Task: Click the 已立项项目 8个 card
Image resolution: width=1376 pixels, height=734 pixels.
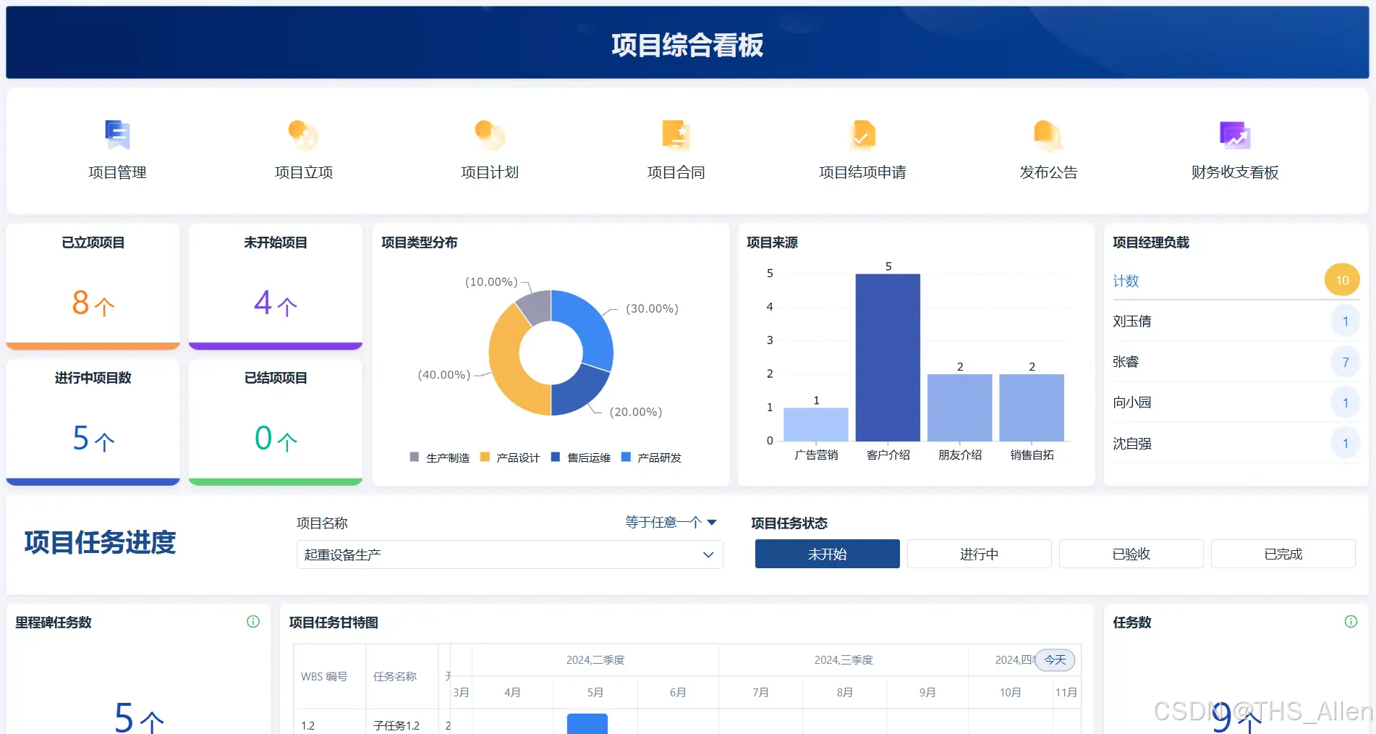Action: pyautogui.click(x=93, y=287)
